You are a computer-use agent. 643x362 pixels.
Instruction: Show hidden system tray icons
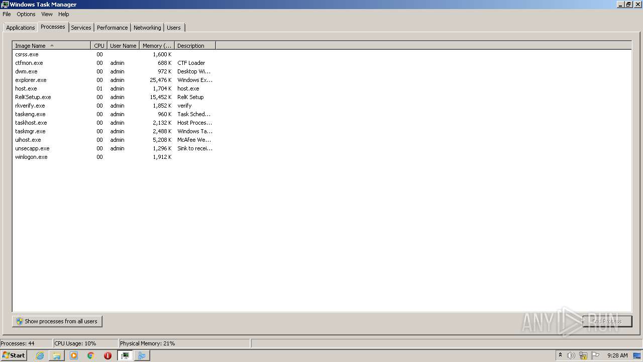[x=560, y=355]
